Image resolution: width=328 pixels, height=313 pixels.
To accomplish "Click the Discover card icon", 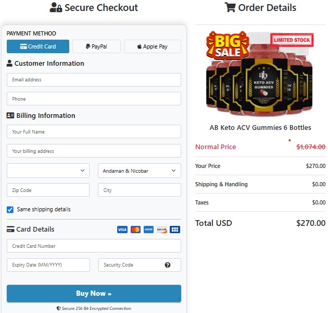I will coord(162,230).
